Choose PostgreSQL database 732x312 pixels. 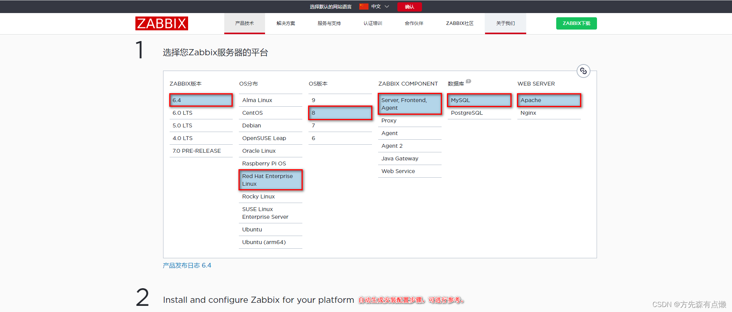(x=479, y=113)
